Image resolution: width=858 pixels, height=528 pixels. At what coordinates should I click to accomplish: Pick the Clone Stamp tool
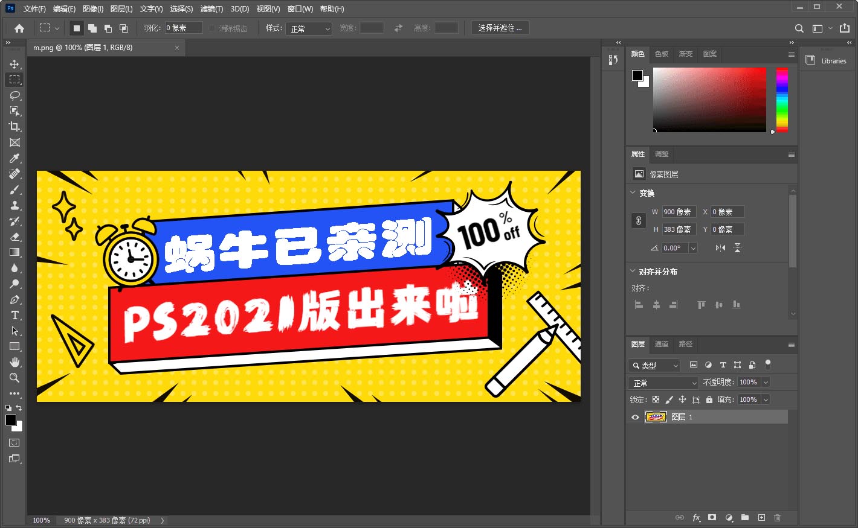pyautogui.click(x=15, y=205)
